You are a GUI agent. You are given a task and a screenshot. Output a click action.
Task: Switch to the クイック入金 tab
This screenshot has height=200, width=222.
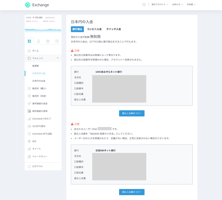pyautogui.click(x=114, y=29)
